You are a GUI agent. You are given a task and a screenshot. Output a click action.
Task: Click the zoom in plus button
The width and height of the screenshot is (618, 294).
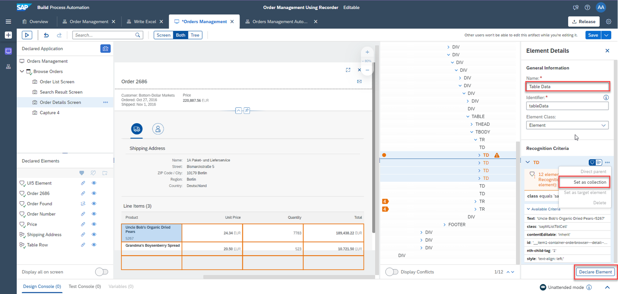pos(367,52)
